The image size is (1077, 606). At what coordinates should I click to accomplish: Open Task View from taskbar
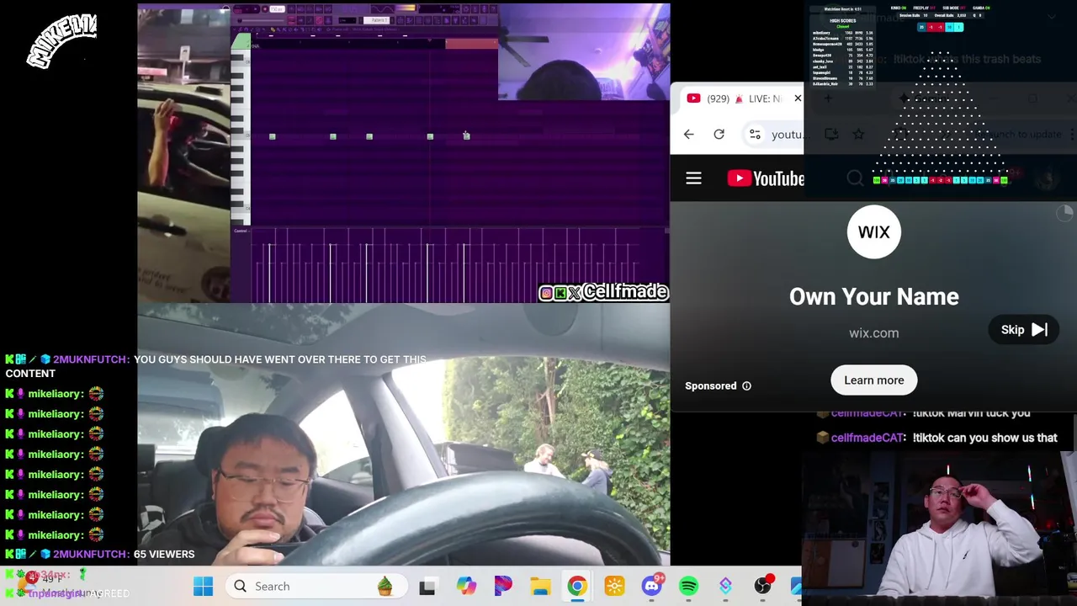[427, 587]
